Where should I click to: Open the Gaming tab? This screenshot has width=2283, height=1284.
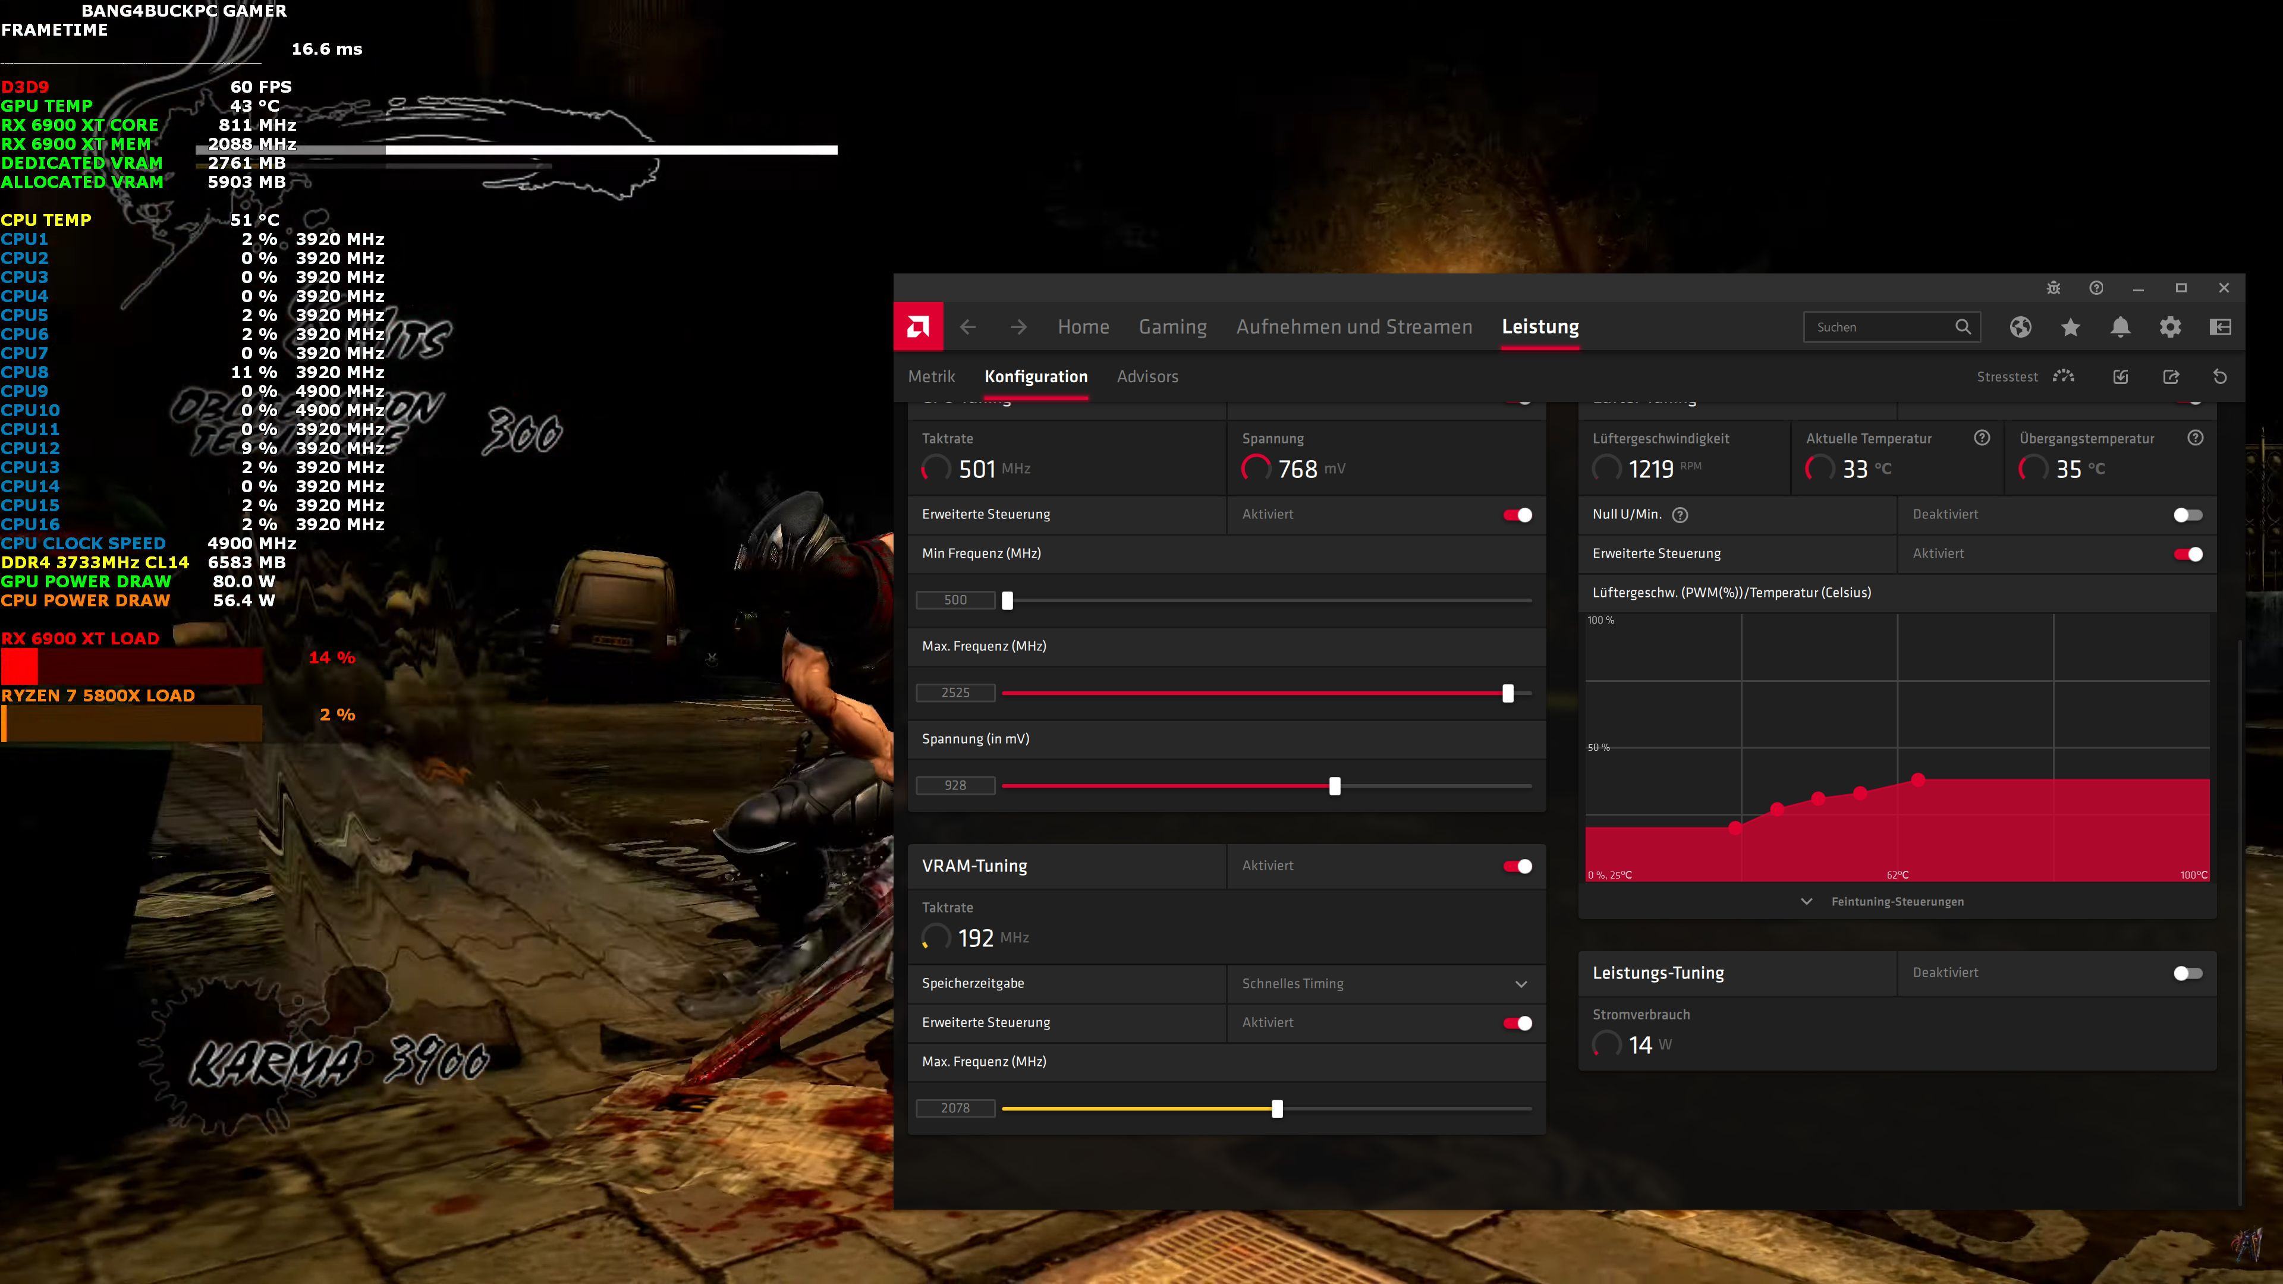[x=1172, y=327]
